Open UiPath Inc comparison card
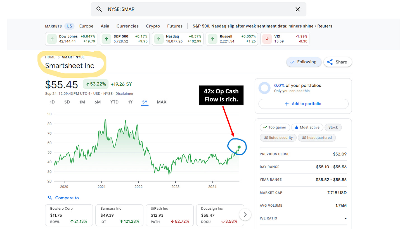Viewport: 407px width, 229px height. click(170, 215)
